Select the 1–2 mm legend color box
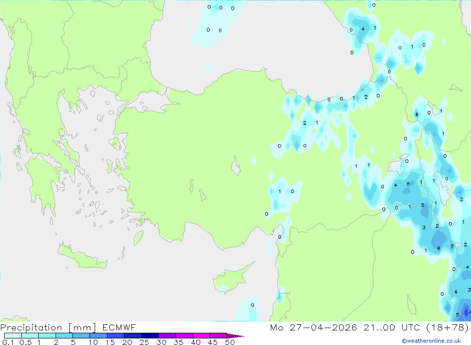 47,336
